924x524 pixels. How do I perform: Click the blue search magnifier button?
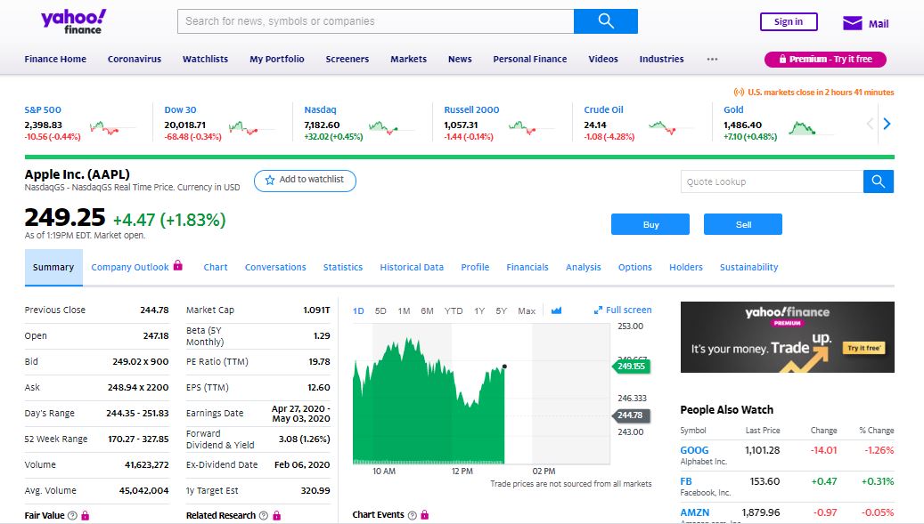pos(606,21)
